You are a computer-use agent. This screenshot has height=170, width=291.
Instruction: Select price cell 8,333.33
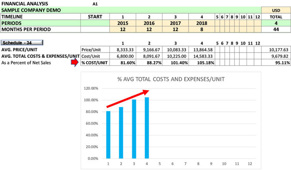click(123, 50)
